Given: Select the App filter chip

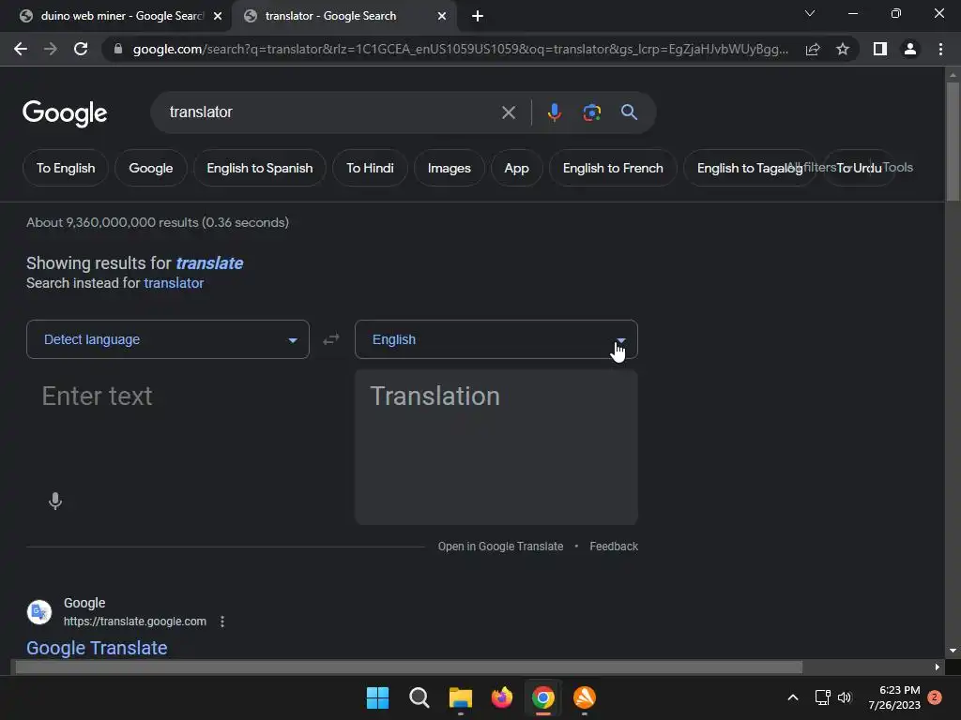Looking at the screenshot, I should pyautogui.click(x=517, y=168).
